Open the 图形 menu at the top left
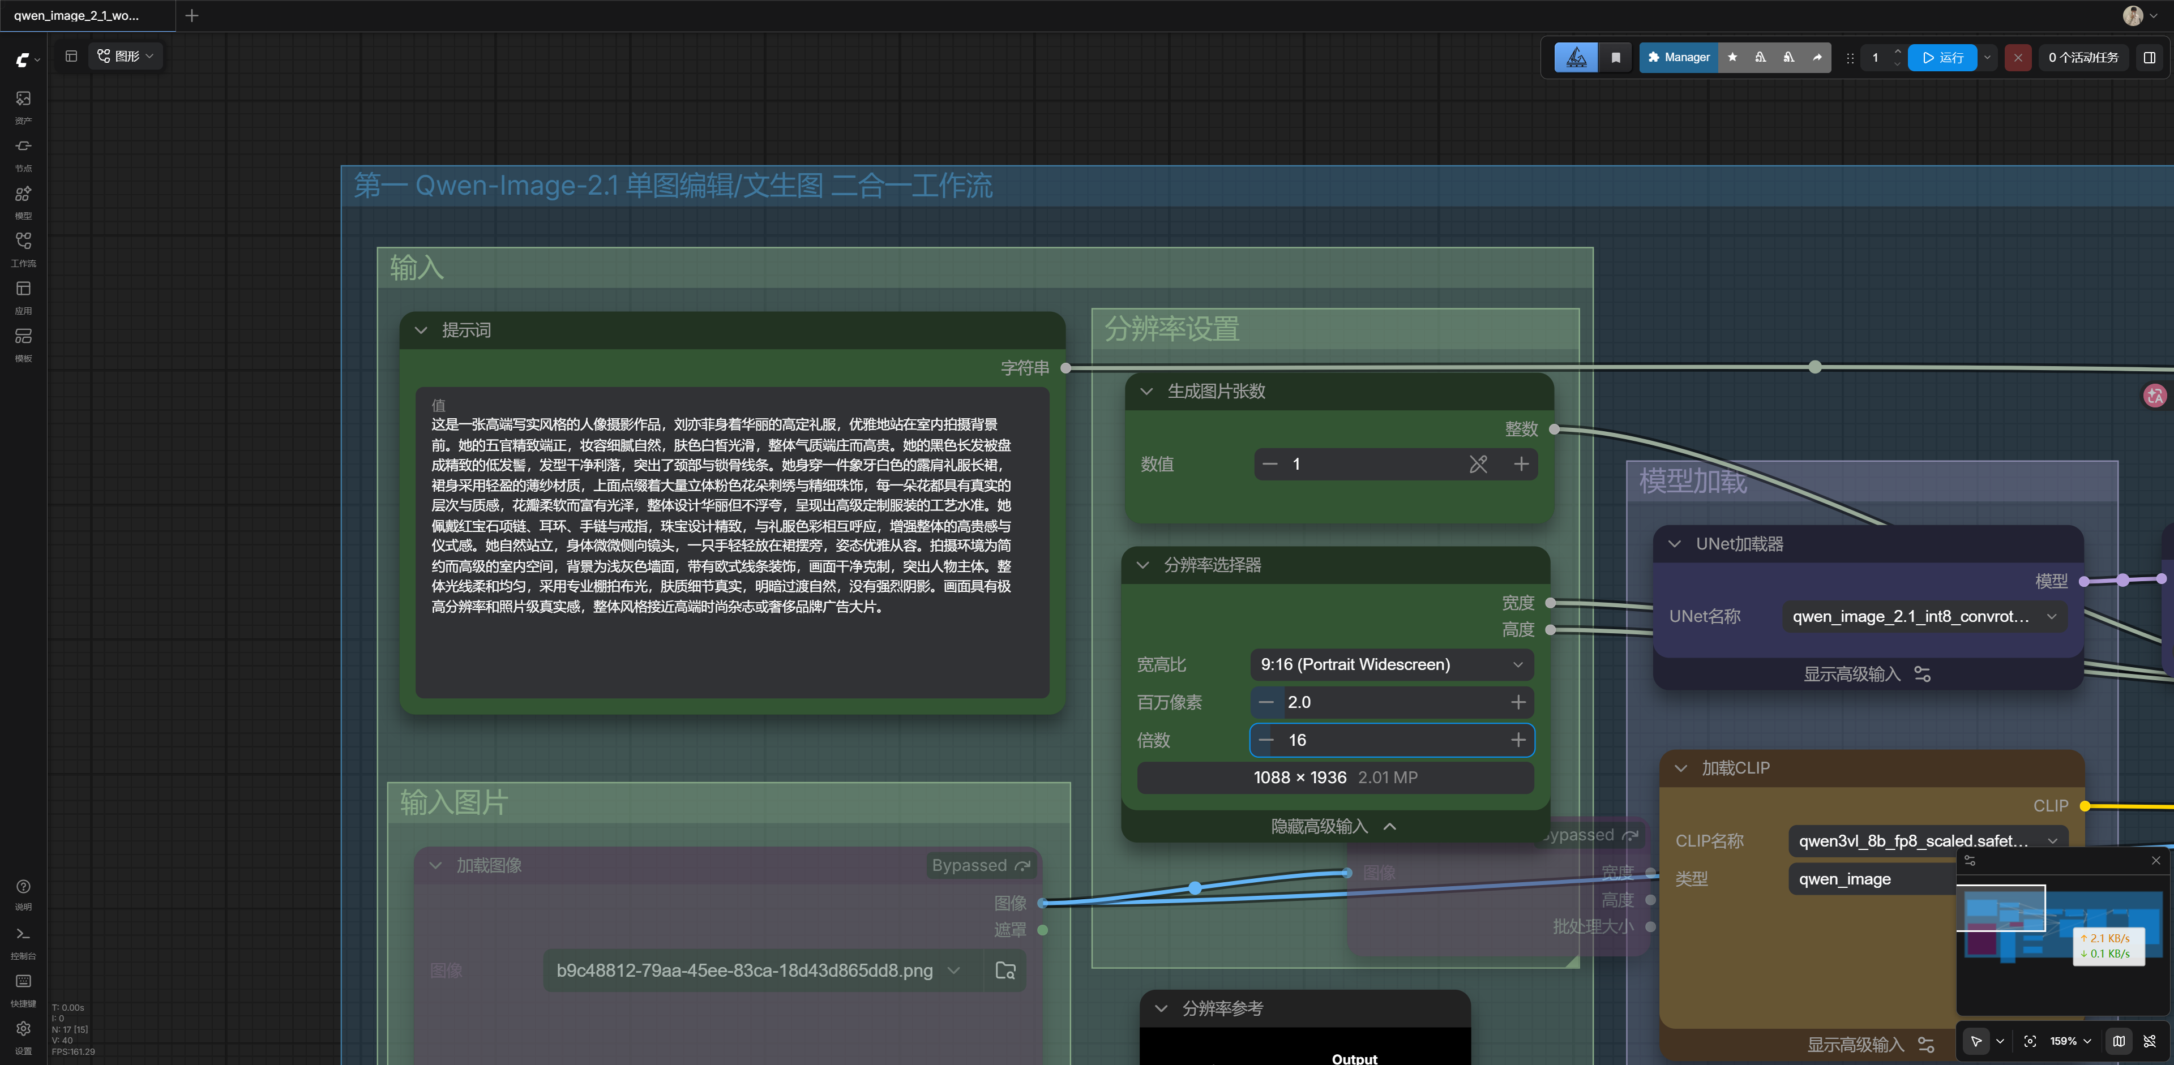This screenshot has width=2174, height=1065. (125, 57)
